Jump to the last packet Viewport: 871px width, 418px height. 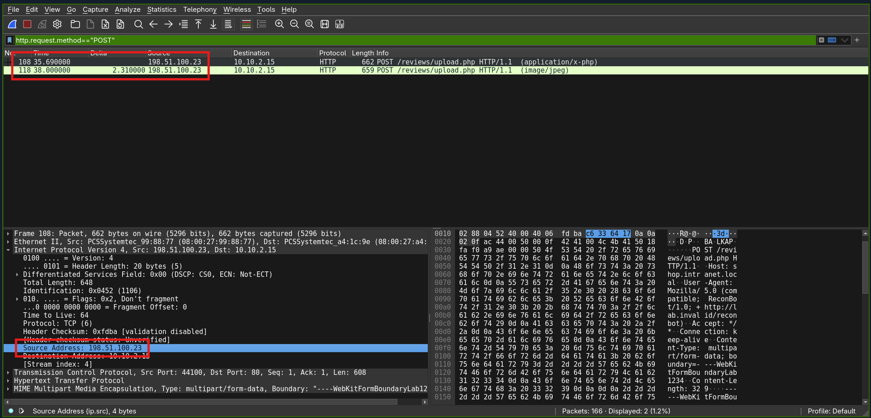click(x=213, y=25)
